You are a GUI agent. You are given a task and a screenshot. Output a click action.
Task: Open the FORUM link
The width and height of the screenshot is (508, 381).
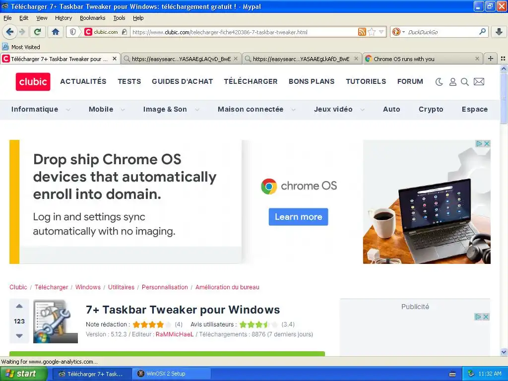pyautogui.click(x=410, y=81)
